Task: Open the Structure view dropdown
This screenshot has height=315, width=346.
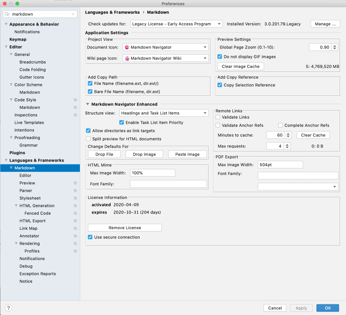Action: click(164, 113)
